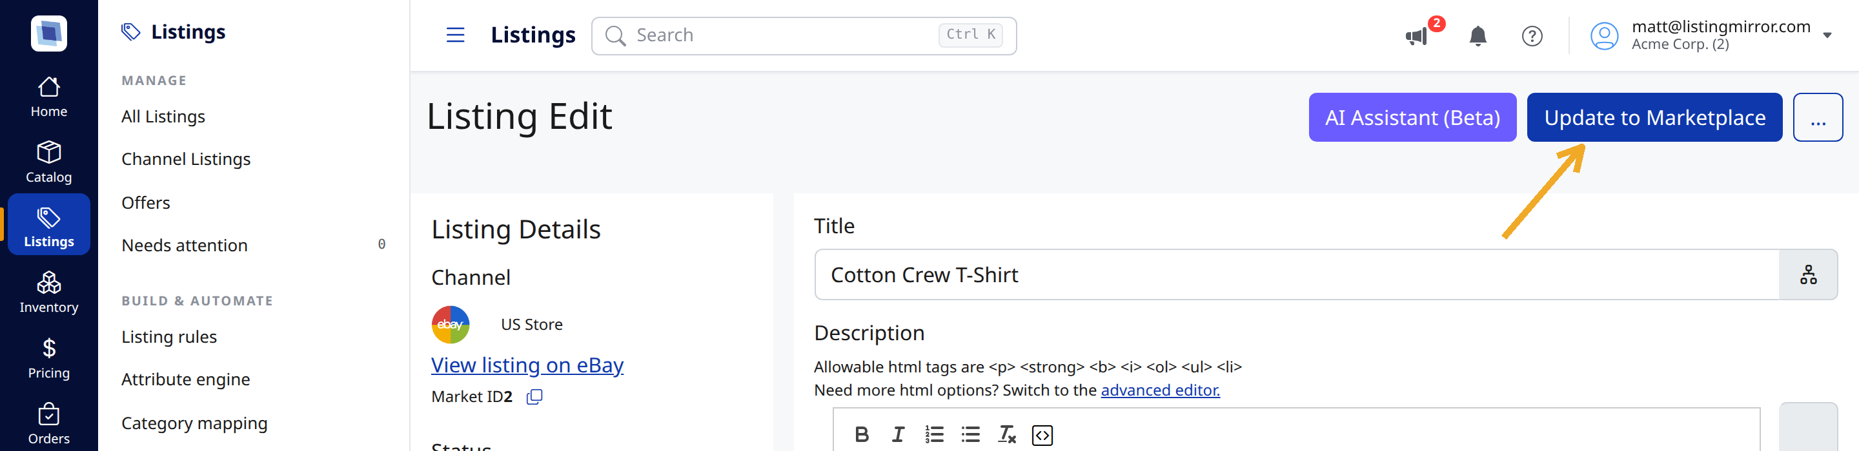This screenshot has width=1859, height=451.
Task: Click the title hierarchy icon button
Action: (x=1808, y=274)
